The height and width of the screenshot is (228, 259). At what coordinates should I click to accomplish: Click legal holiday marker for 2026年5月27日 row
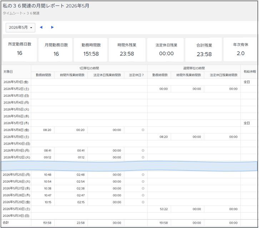pos(143,188)
